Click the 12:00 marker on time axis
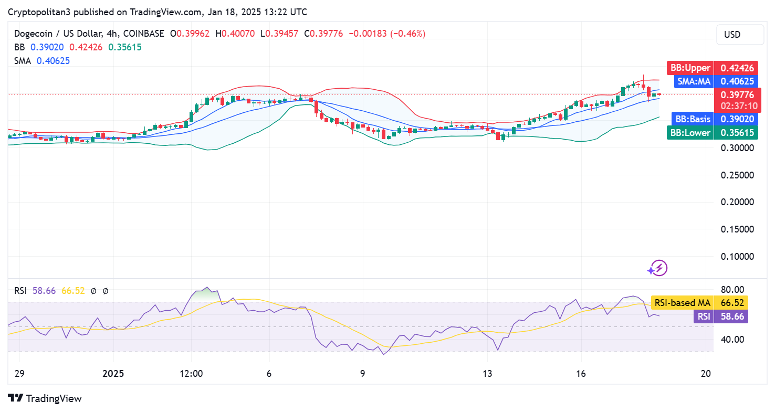Viewport: 775px width, 412px height. point(191,374)
